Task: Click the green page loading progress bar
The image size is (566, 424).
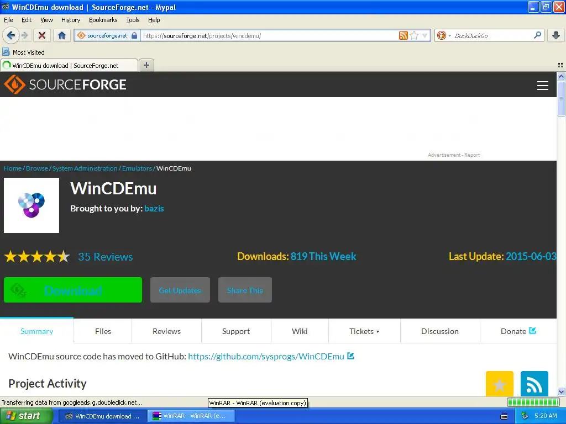Action: click(533, 402)
